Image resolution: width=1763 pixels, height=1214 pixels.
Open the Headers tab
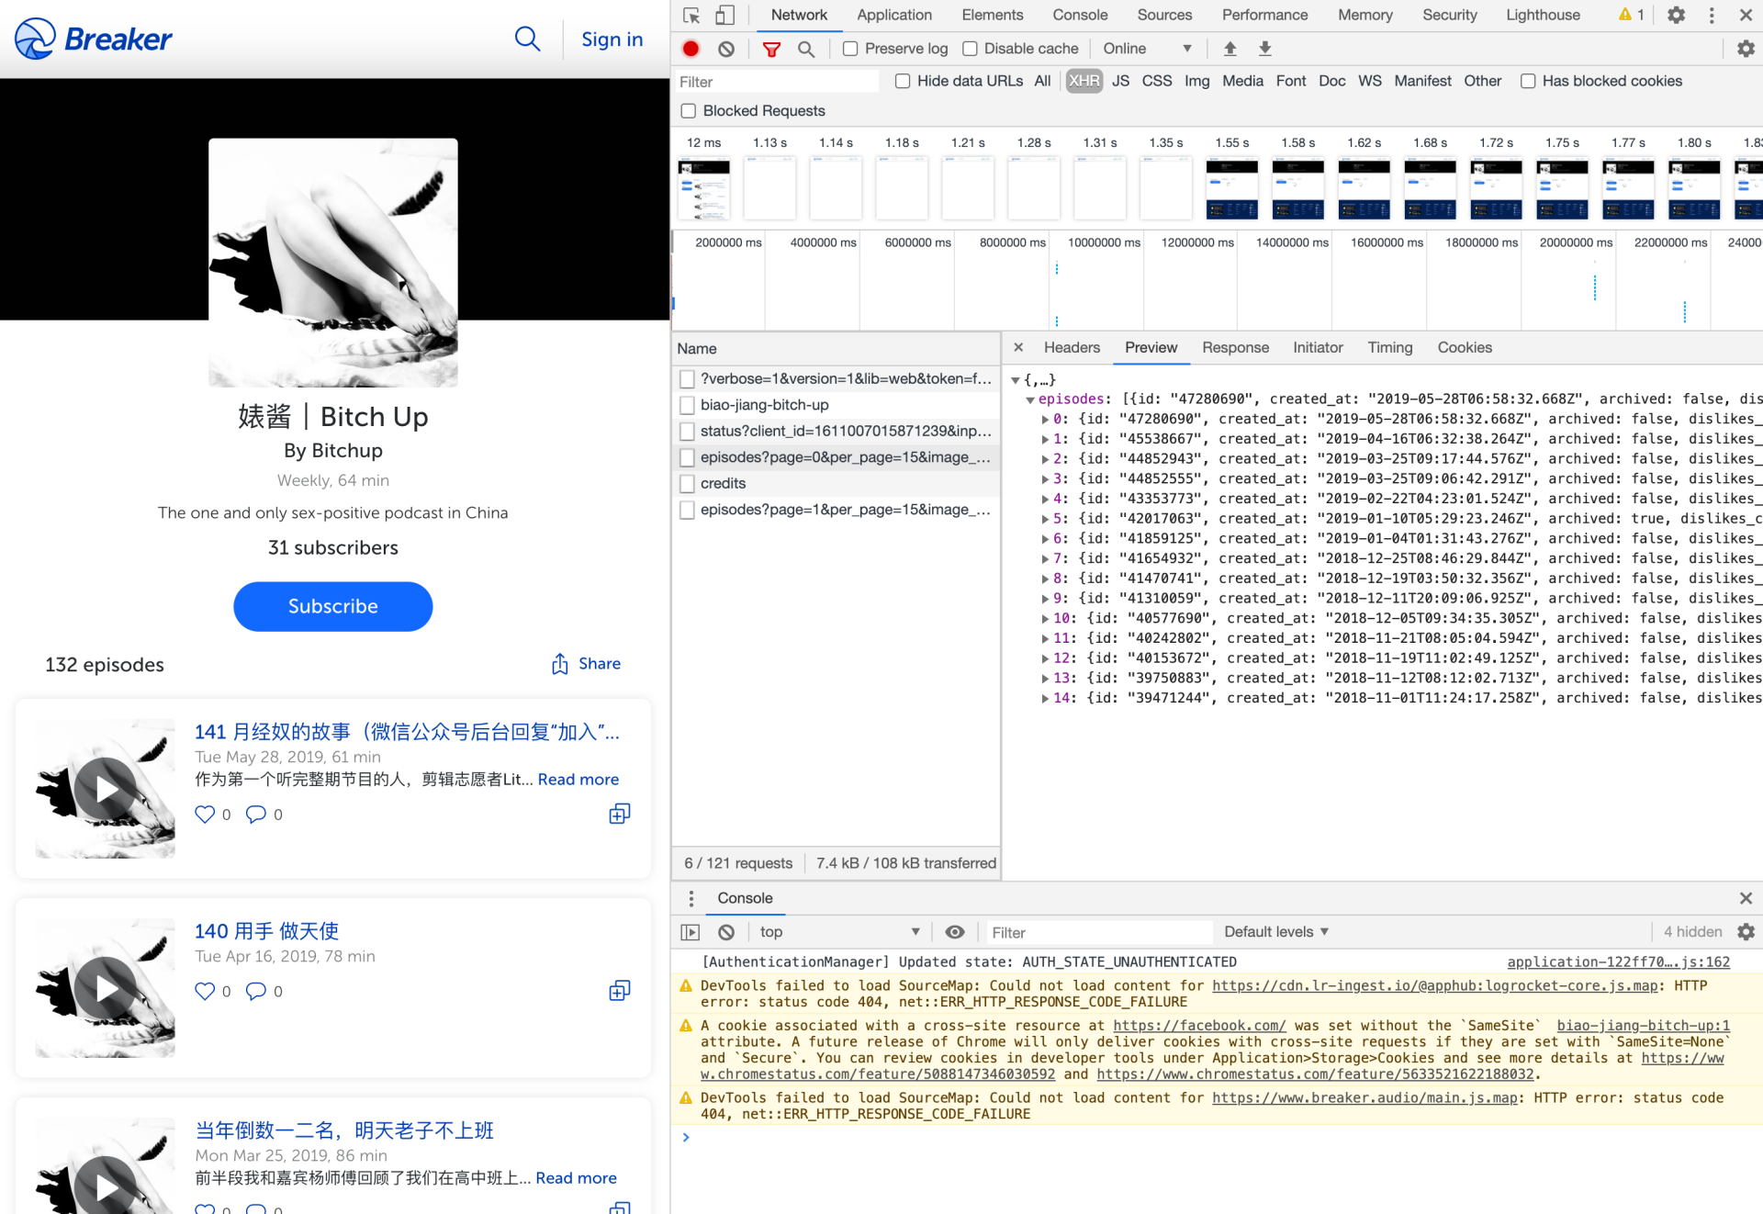[1072, 347]
